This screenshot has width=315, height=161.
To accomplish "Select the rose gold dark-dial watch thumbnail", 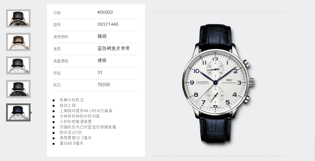I will click(18, 18).
